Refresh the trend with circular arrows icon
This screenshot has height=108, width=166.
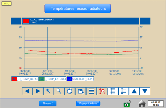[70, 91]
